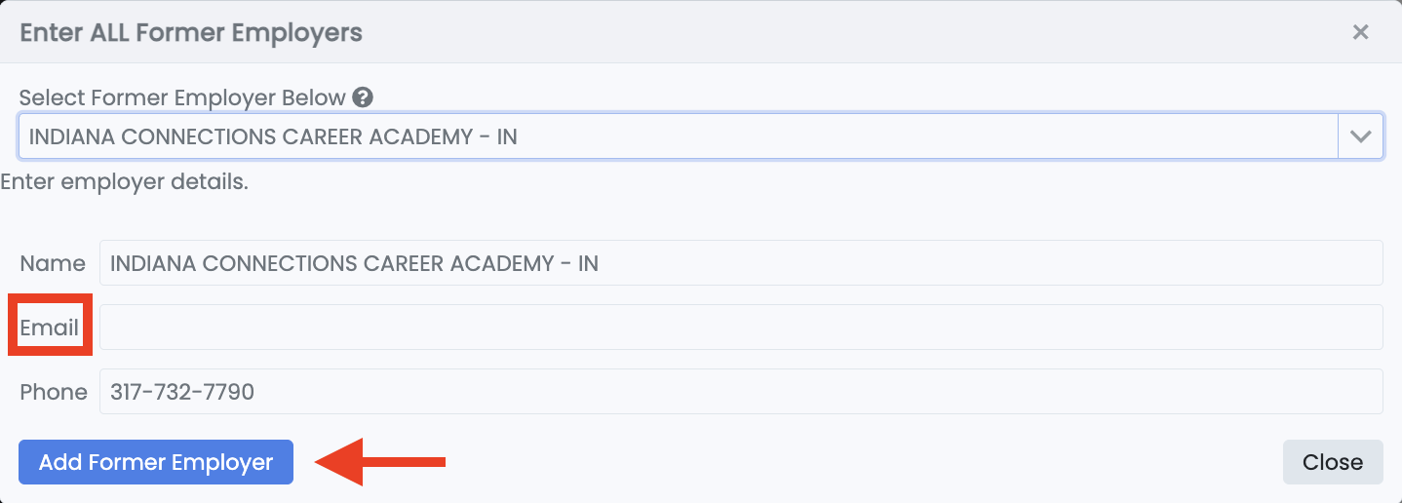
Task: Click the red-boxed Email label
Action: click(50, 328)
